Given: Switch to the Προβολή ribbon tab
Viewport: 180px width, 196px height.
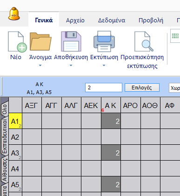Looking at the screenshot, I should click(151, 20).
